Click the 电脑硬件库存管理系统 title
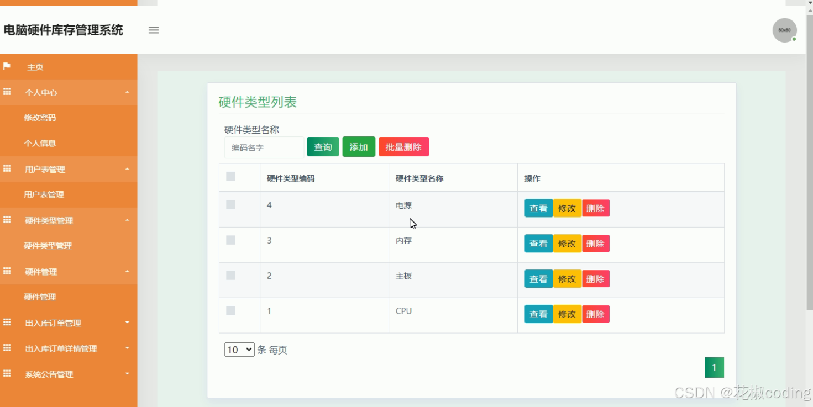The width and height of the screenshot is (813, 407). (63, 30)
